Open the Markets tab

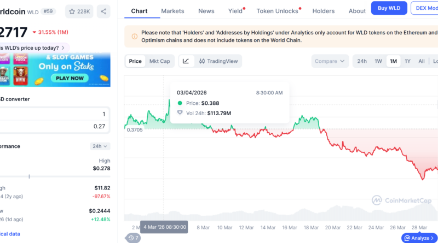coord(172,11)
